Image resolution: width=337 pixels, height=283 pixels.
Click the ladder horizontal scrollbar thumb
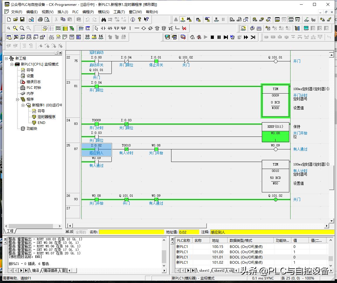pos(140,226)
